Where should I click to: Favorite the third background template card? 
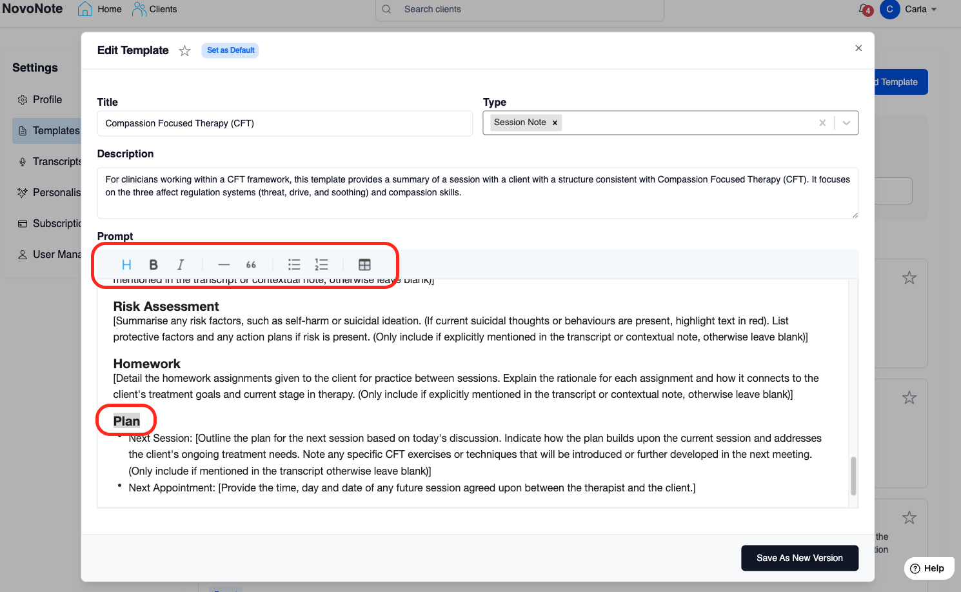point(909,517)
